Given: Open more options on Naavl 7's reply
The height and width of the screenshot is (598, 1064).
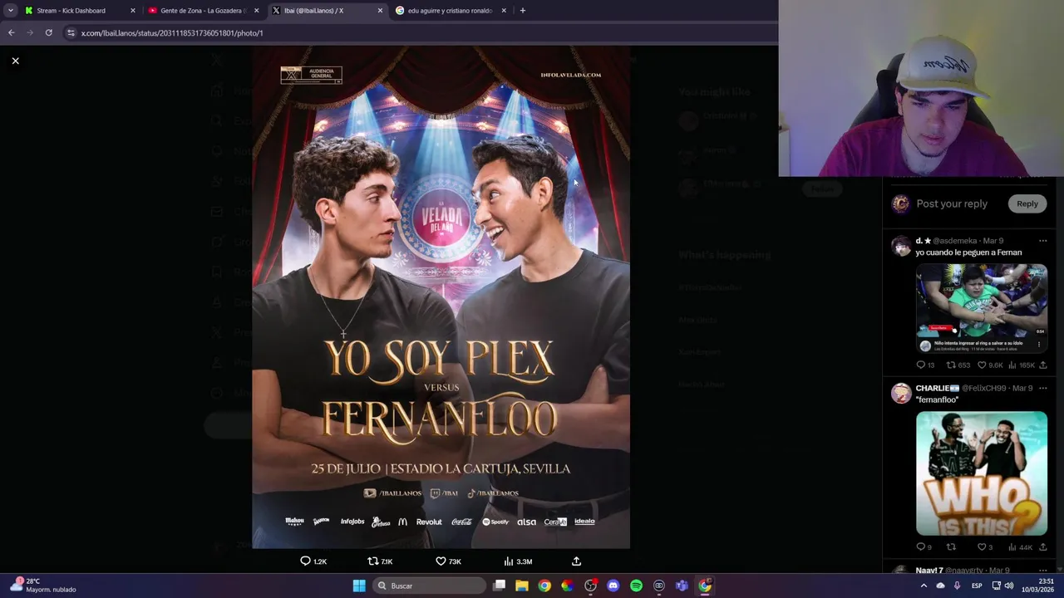Looking at the screenshot, I should 1042,571.
